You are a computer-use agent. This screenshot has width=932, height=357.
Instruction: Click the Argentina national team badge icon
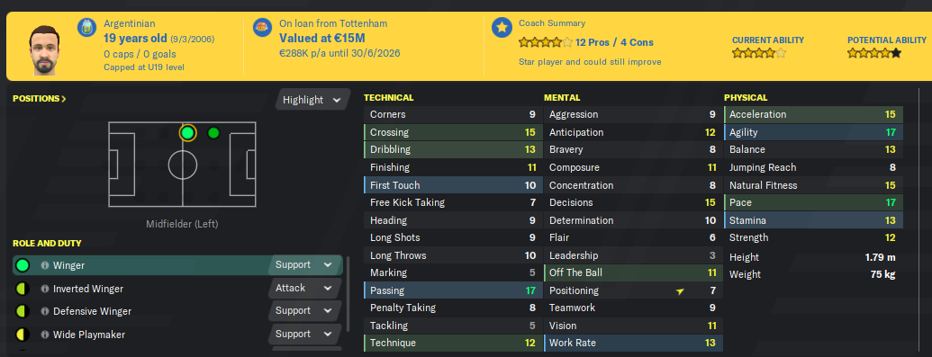coord(86,27)
